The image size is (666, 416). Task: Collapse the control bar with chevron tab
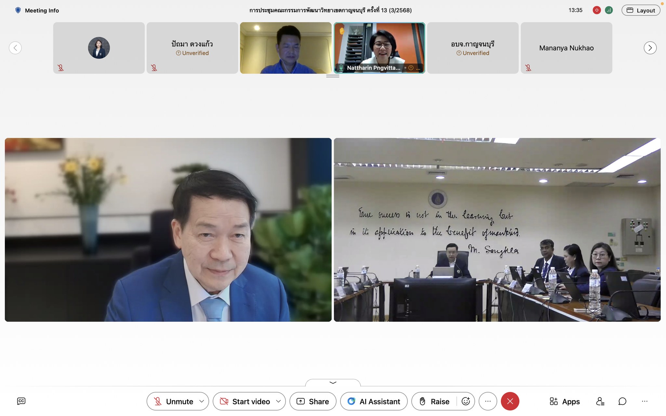coord(333,383)
